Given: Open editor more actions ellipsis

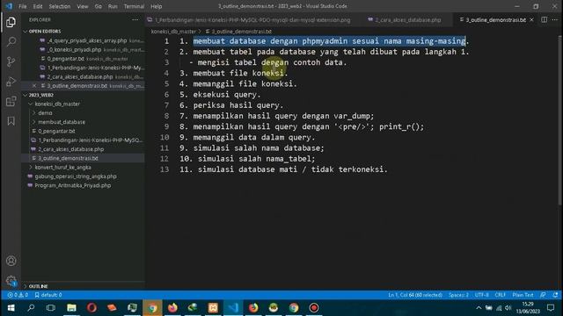Looking at the screenshot, I should pos(555,19).
